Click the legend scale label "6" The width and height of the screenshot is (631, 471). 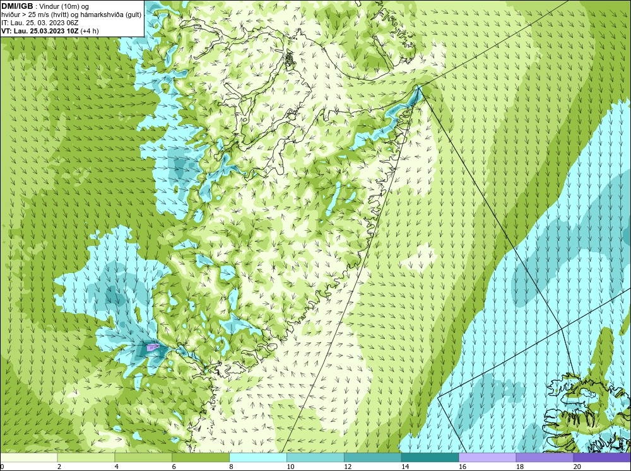click(x=174, y=467)
